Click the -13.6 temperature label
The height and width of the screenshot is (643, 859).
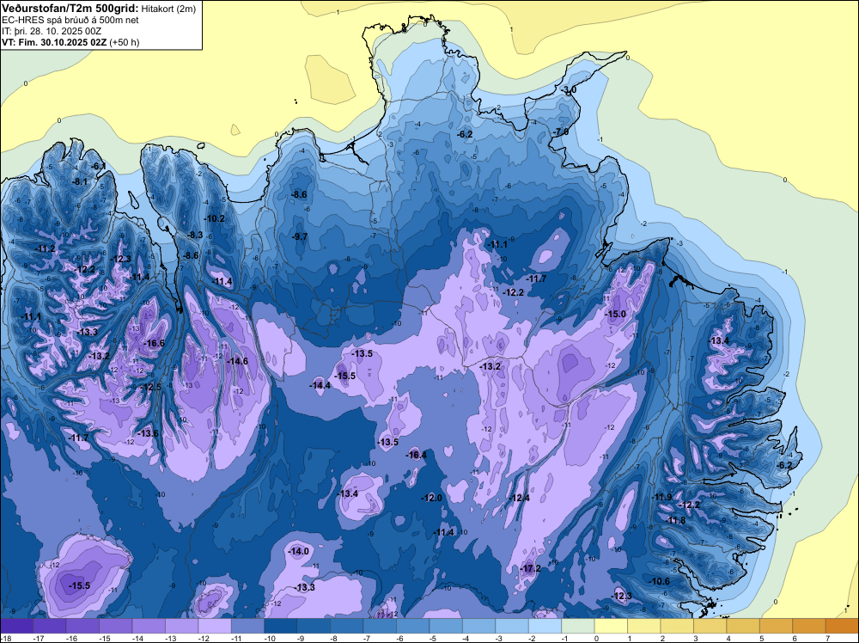148,433
